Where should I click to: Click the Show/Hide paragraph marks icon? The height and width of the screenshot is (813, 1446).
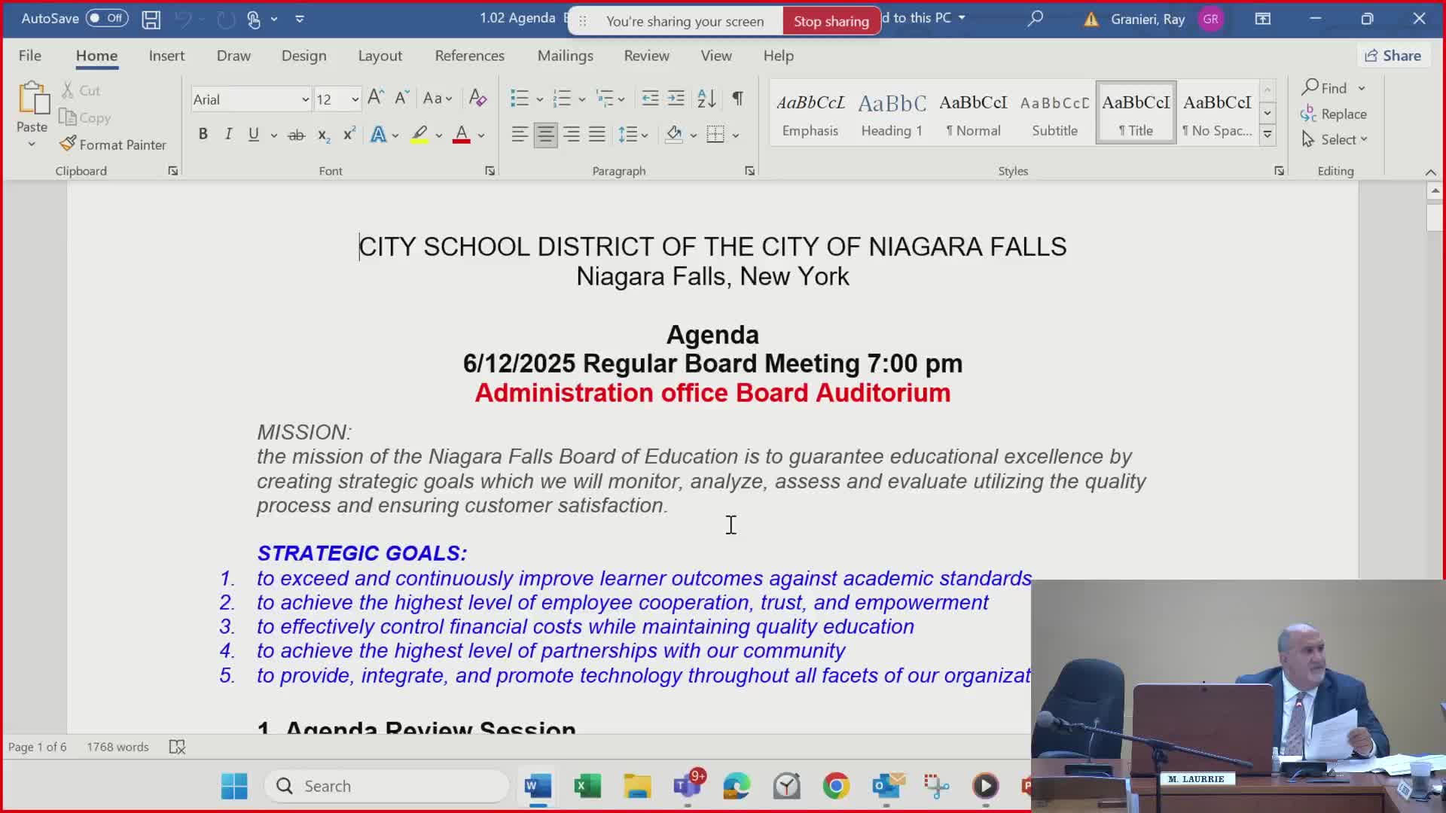(738, 98)
